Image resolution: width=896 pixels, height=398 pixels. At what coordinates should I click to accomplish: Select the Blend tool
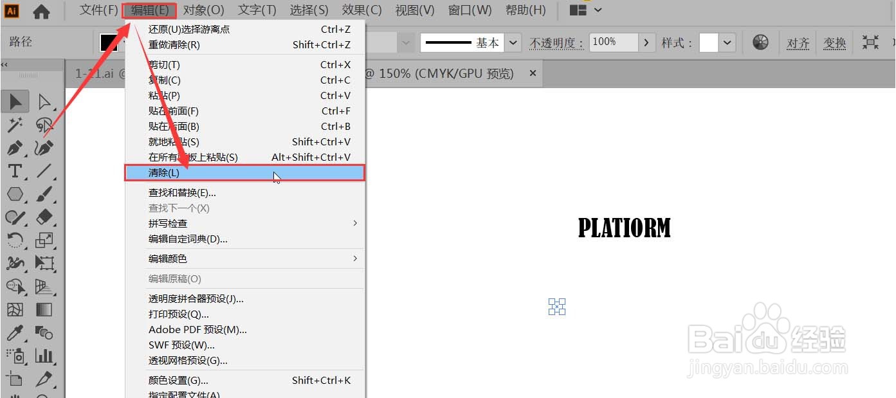(44, 332)
